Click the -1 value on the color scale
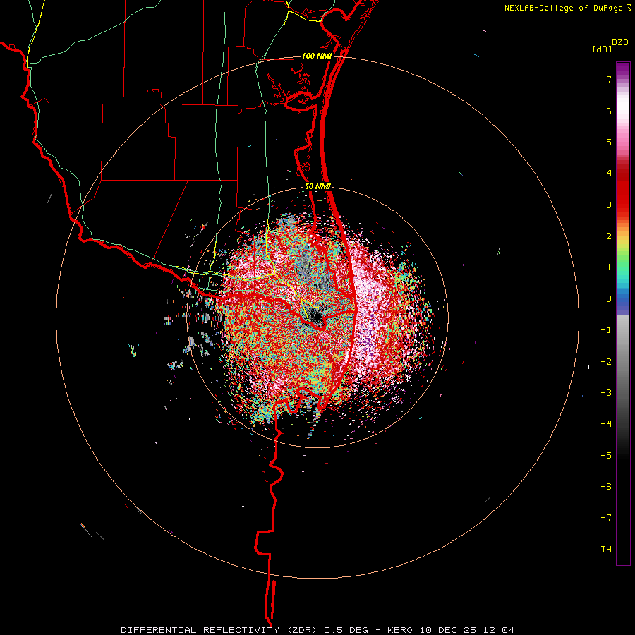 coord(606,330)
